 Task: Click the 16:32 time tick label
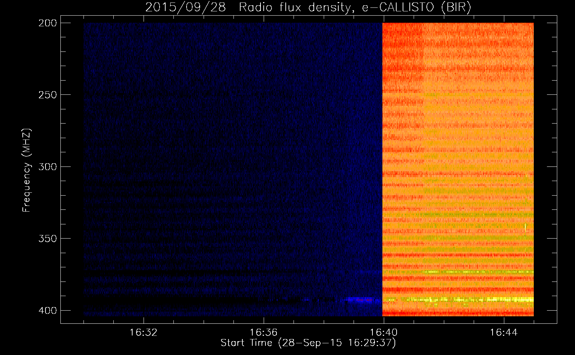(x=144, y=333)
